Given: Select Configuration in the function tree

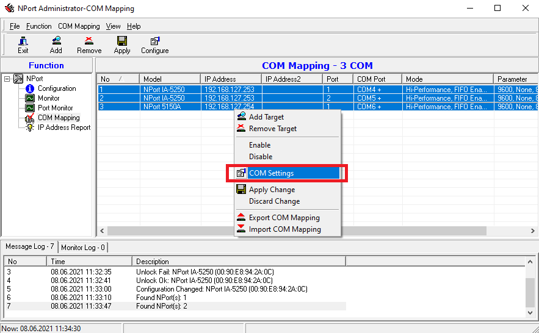Looking at the screenshot, I should click(x=57, y=88).
